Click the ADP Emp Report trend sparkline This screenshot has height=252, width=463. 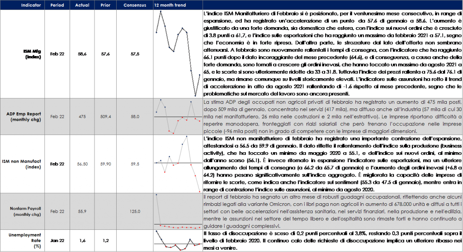[178, 116]
